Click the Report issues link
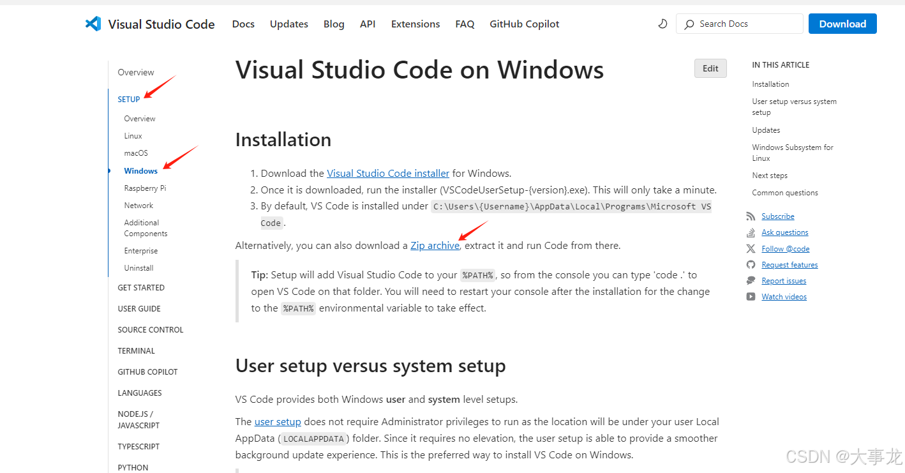 point(784,281)
